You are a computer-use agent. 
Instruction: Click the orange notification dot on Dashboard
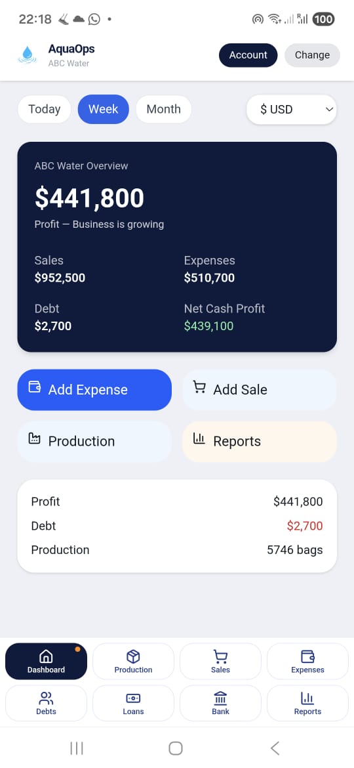tap(78, 649)
